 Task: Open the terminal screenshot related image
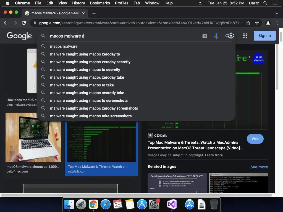pos(239,183)
